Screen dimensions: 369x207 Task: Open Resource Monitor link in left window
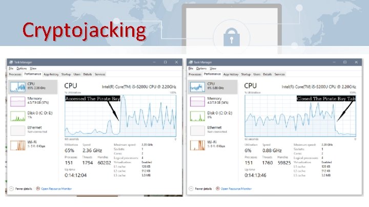click(56, 189)
